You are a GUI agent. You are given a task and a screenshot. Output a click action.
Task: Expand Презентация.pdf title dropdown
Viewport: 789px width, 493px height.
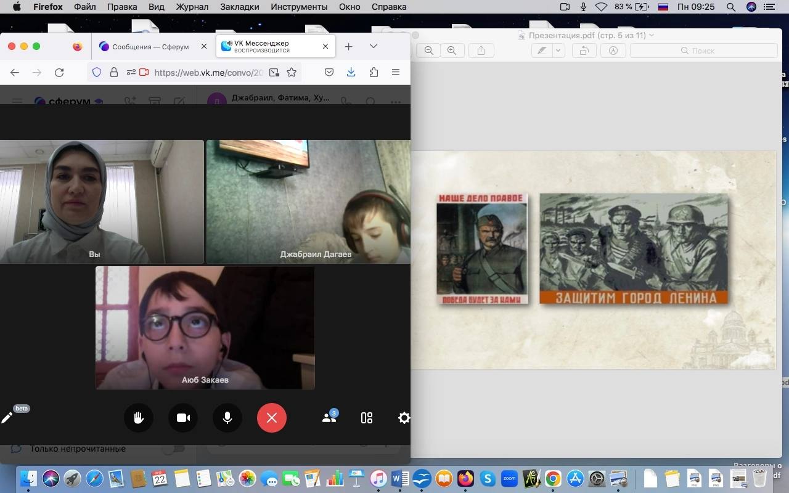(652, 35)
